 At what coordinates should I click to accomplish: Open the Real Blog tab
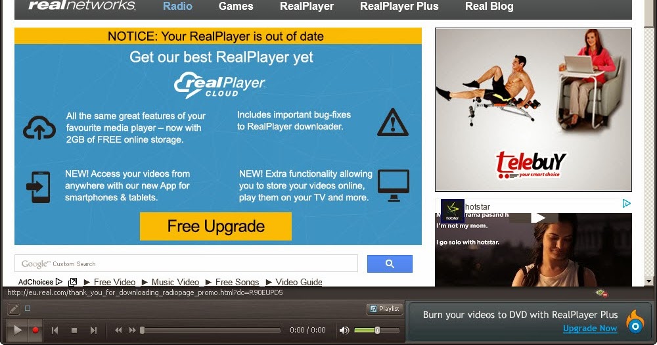(x=489, y=7)
